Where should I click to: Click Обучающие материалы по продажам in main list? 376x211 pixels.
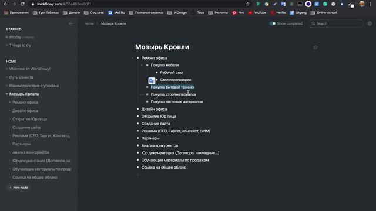175,160
